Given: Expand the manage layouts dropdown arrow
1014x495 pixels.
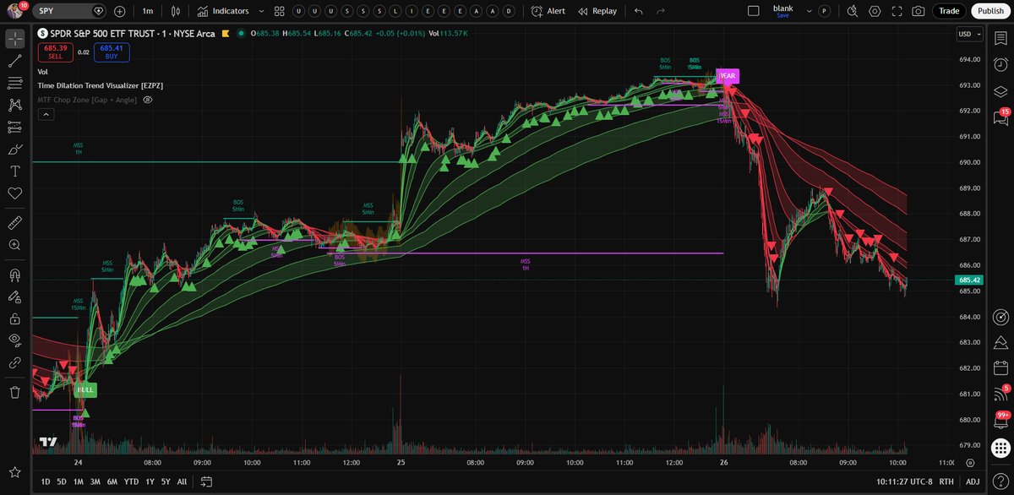Looking at the screenshot, I should pos(810,11).
